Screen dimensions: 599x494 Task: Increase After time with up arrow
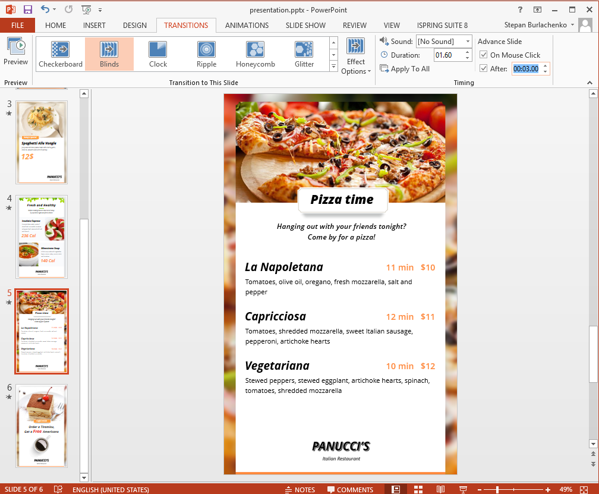545,66
